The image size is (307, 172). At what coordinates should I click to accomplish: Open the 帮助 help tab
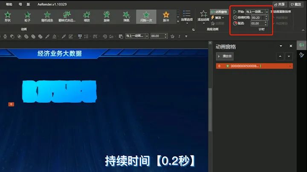(x=9, y=4)
